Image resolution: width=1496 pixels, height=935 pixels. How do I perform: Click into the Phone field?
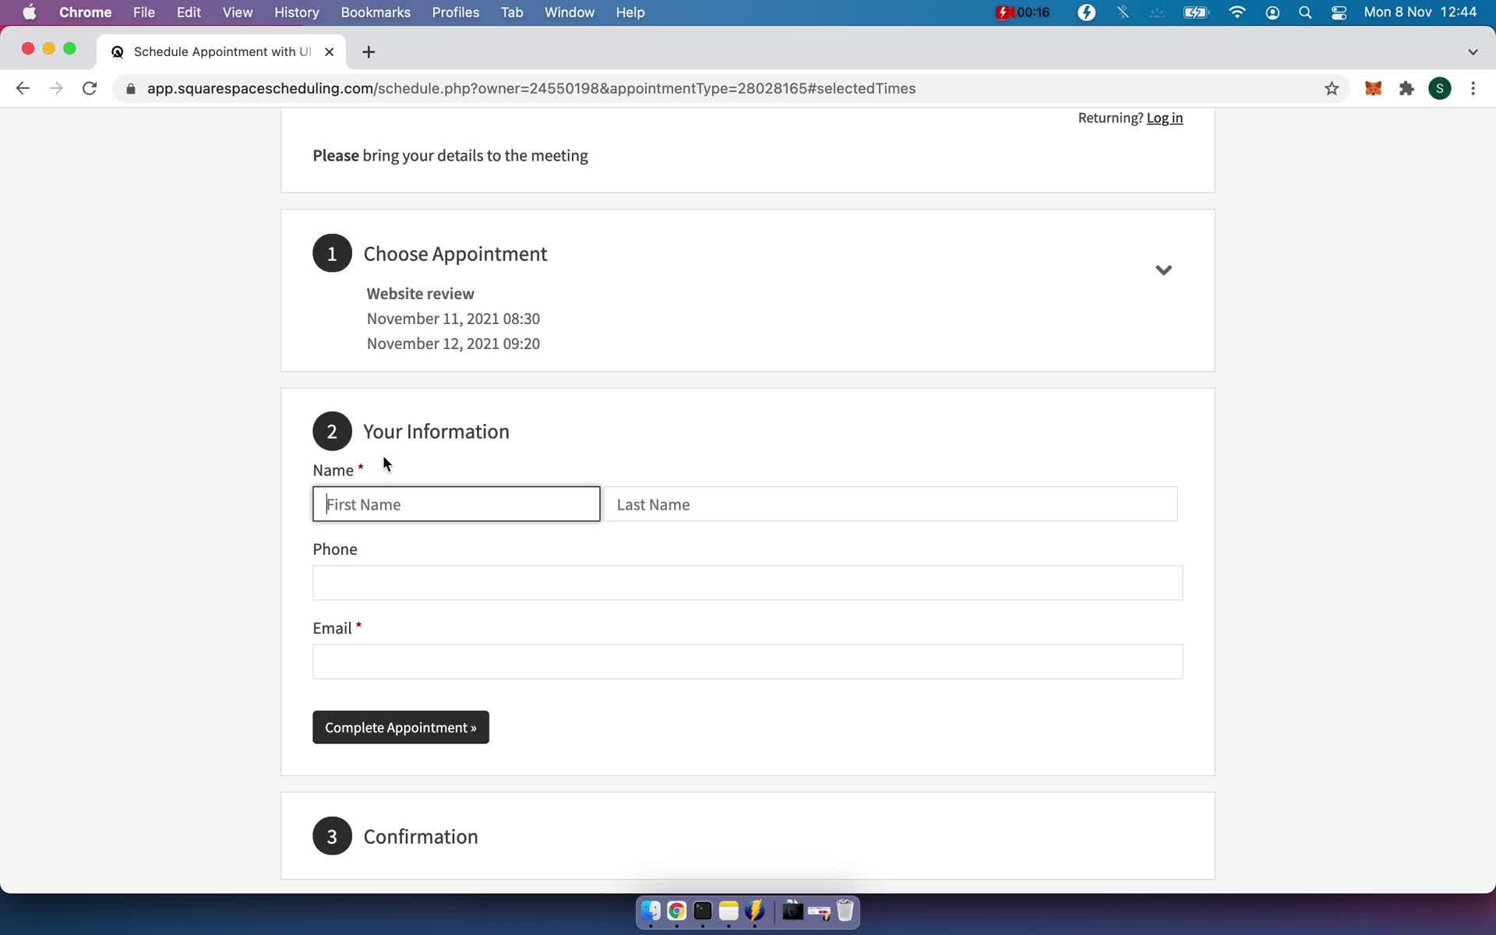(x=747, y=583)
